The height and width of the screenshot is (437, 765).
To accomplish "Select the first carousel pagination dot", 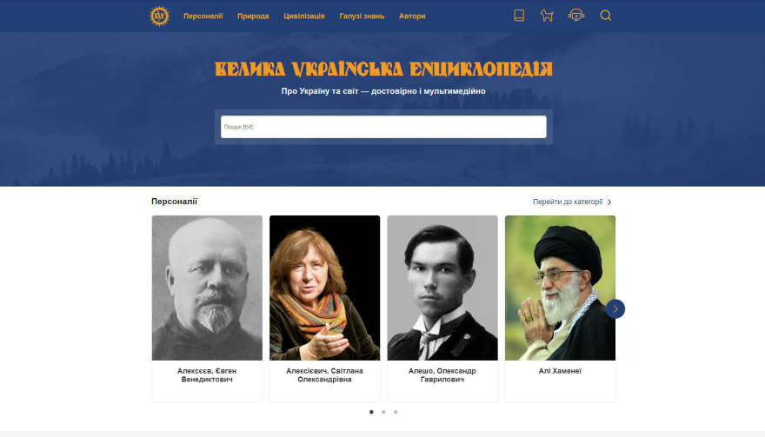I will [x=371, y=412].
